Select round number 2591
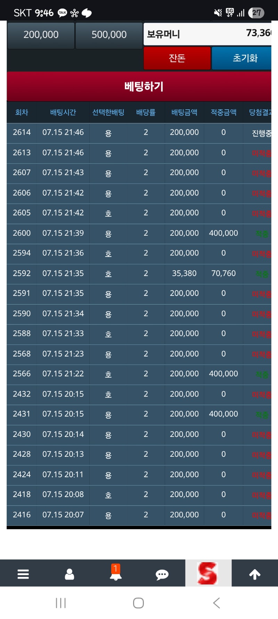278x619 pixels. tap(22, 293)
